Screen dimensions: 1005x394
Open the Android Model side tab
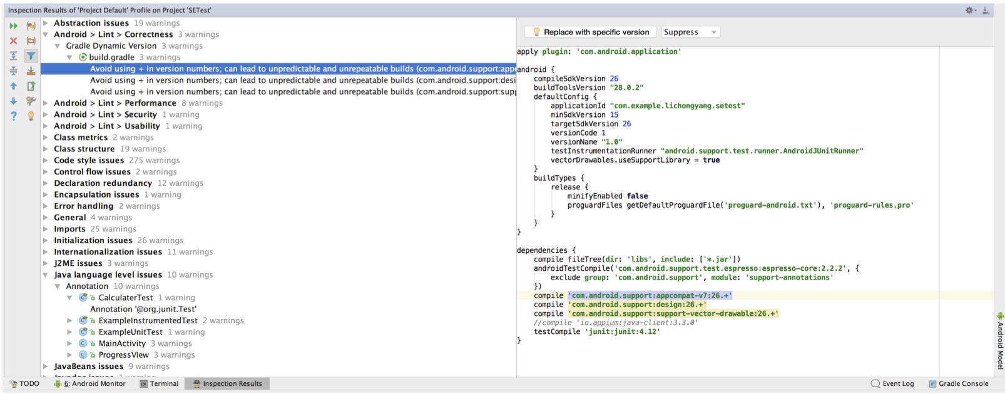click(999, 341)
